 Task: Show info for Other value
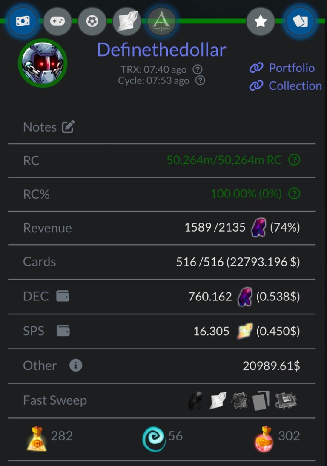pyautogui.click(x=76, y=365)
